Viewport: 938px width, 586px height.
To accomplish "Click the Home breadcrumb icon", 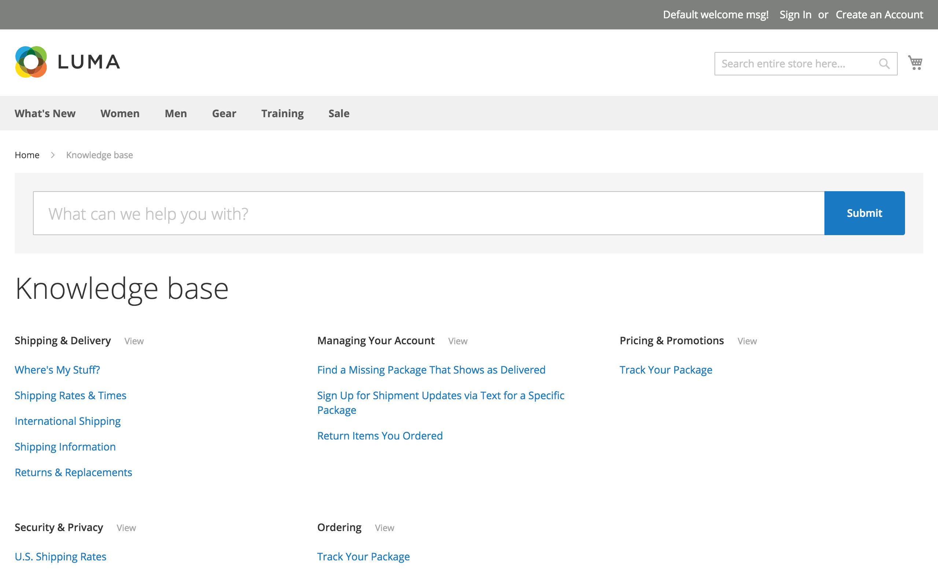I will (x=27, y=155).
